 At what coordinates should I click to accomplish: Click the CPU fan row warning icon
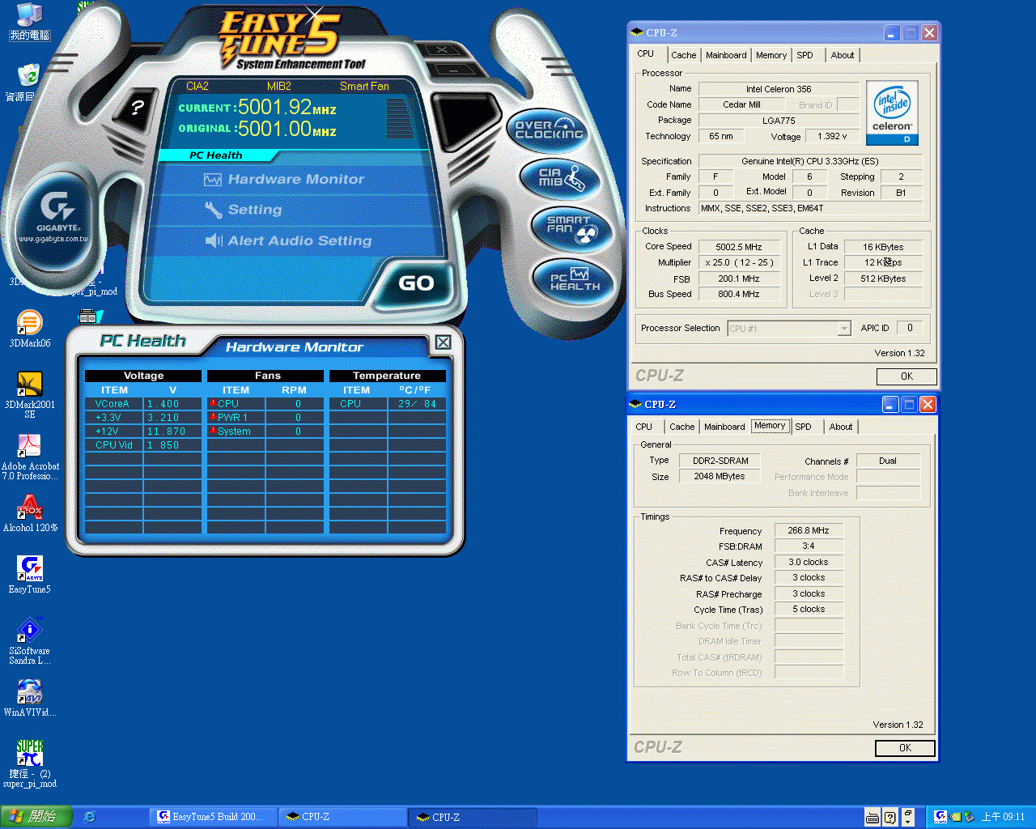coord(213,403)
